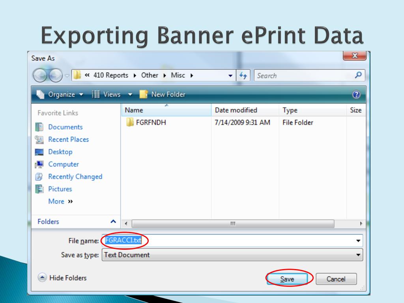The image size is (404, 303).
Task: Click the Documents icon in Favorite Links
Action: point(39,127)
